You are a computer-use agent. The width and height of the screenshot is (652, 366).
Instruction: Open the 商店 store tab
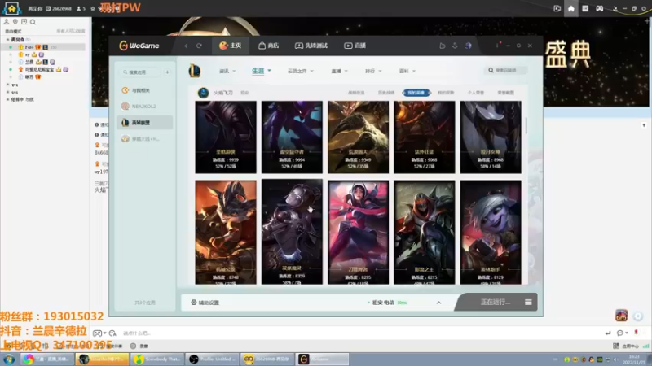point(269,46)
